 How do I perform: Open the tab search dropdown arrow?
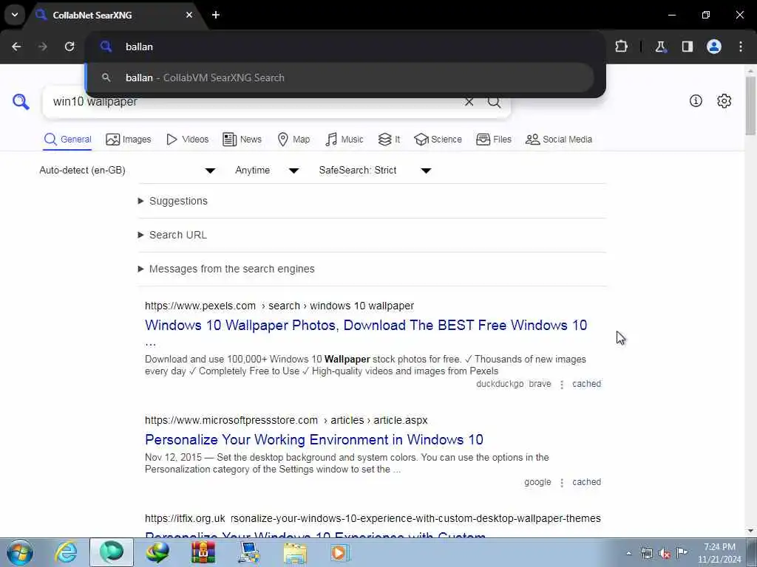[15, 15]
